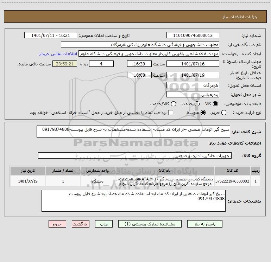Click the توضیحات خریدار text area
Image resolution: width=271 pixels, height=262 pixels.
[133, 201]
